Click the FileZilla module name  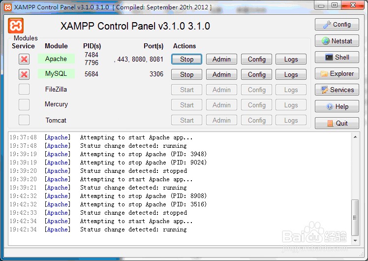click(x=56, y=89)
